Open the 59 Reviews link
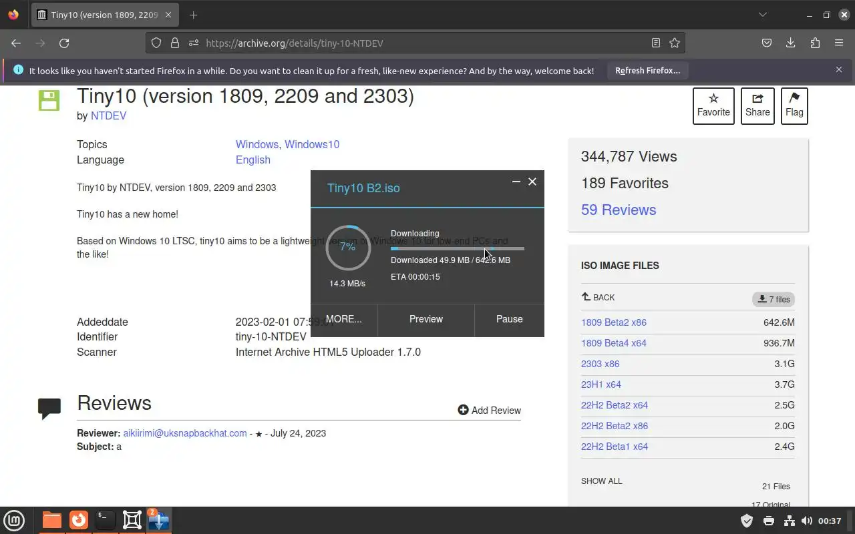The image size is (855, 534). tap(619, 210)
